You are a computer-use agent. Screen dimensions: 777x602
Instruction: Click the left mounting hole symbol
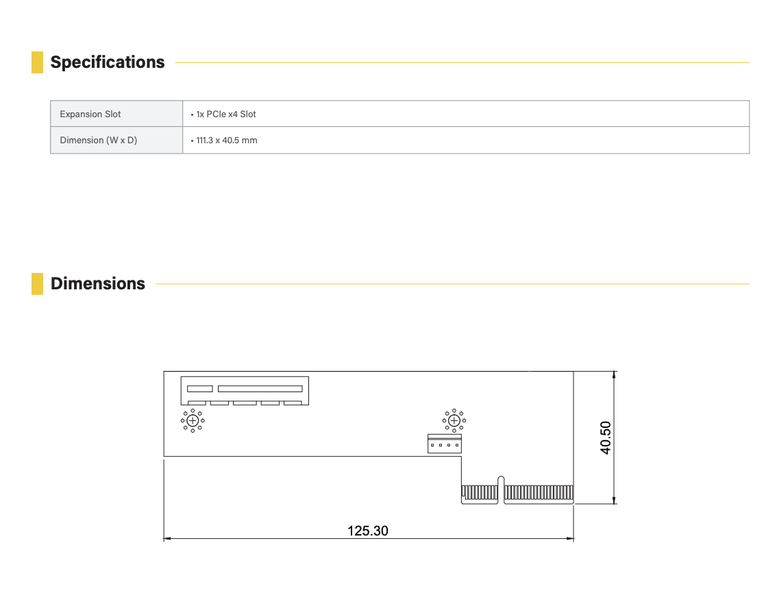193,420
